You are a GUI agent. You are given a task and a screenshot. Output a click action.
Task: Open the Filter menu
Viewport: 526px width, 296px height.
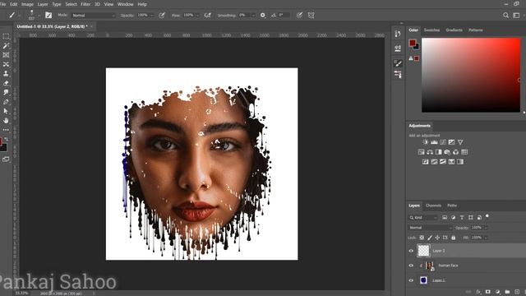click(x=85, y=4)
